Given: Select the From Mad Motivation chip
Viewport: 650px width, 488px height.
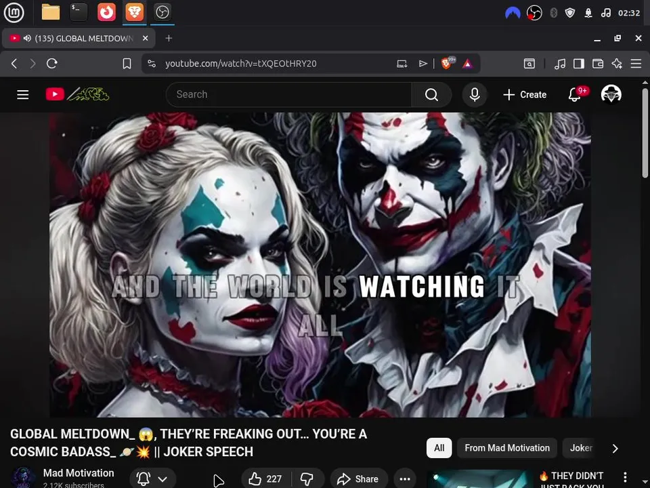Looking at the screenshot, I should (x=507, y=448).
